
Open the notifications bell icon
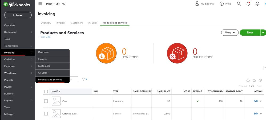tap(248, 4)
